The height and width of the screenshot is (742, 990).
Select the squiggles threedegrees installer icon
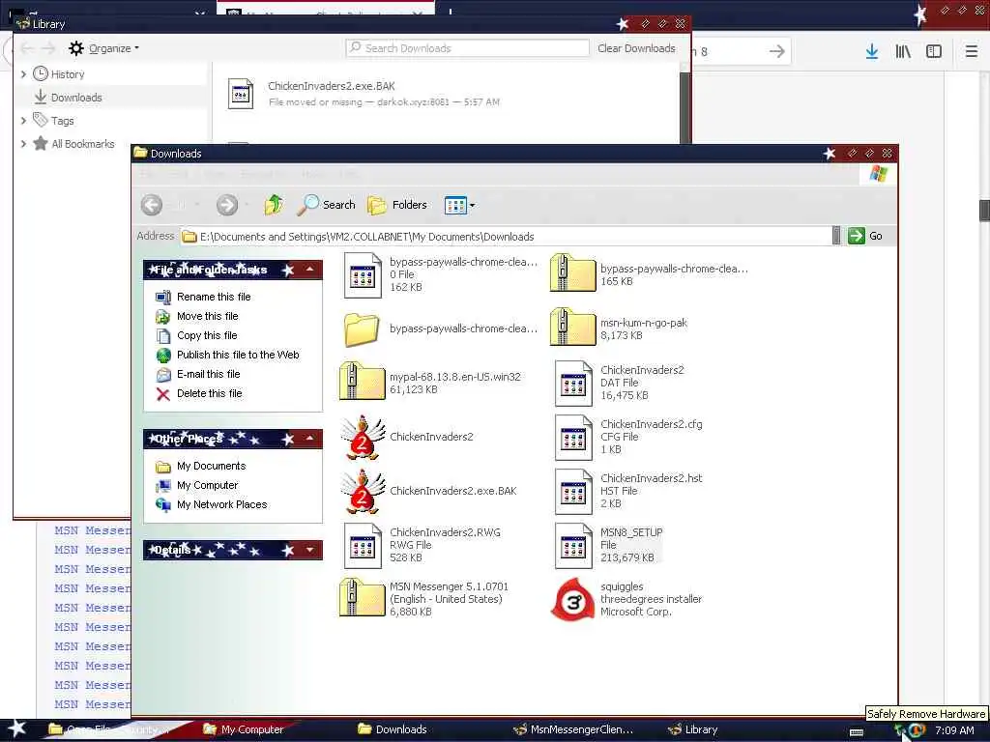tap(573, 599)
